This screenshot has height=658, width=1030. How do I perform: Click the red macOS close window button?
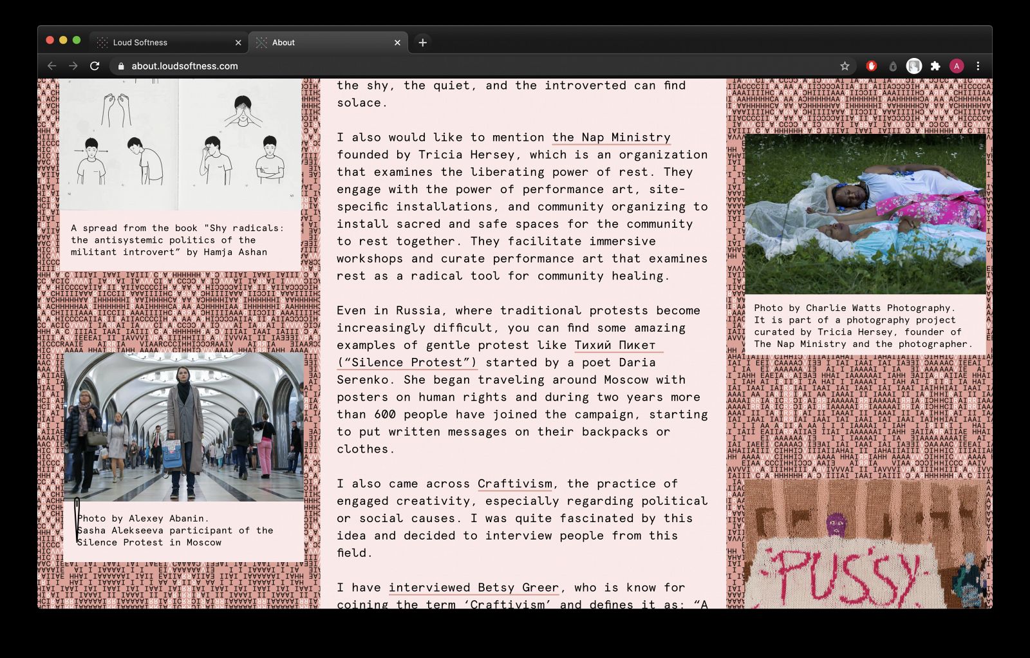click(50, 40)
